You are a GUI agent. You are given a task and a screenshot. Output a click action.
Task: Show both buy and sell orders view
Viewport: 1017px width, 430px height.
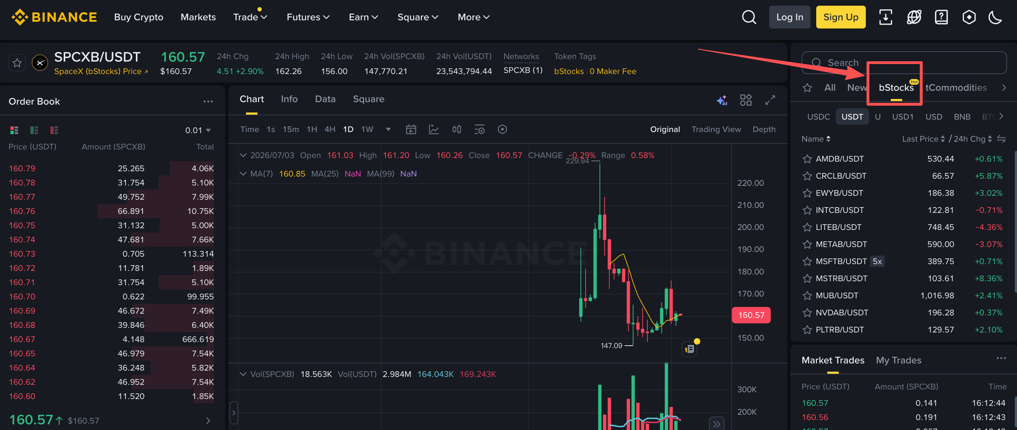pyautogui.click(x=14, y=130)
